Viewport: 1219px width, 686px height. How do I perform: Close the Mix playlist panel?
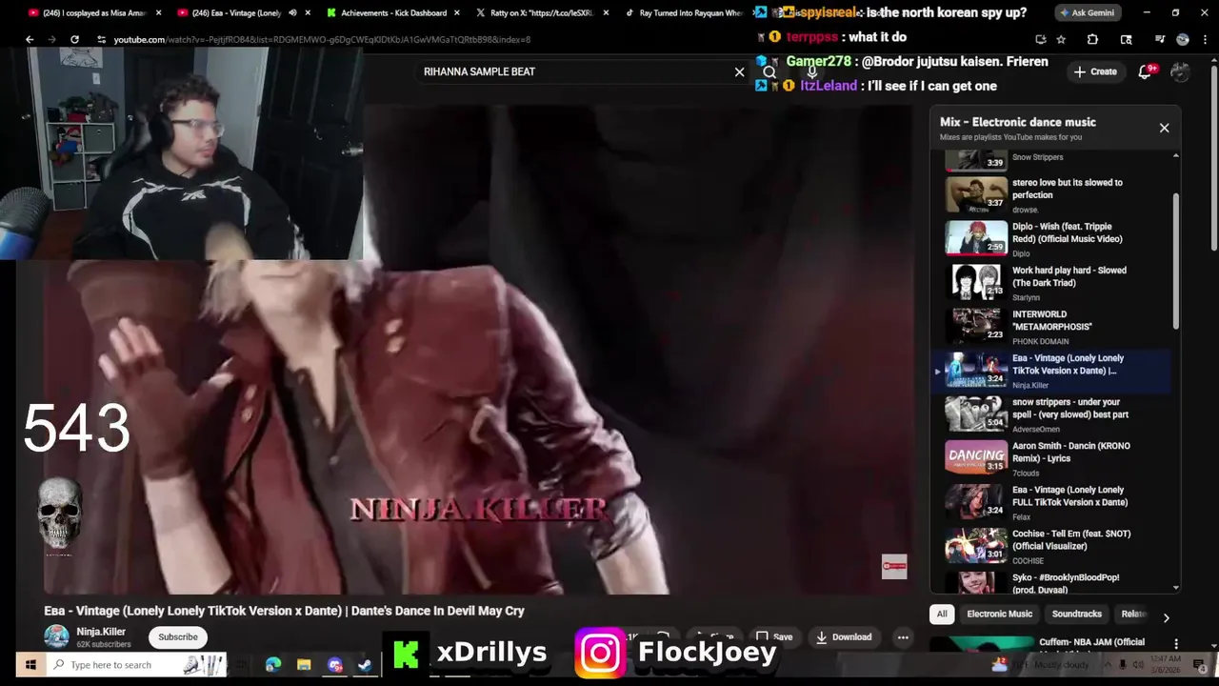[1164, 128]
